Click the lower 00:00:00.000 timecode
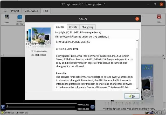166x115 pixels. [83, 109]
